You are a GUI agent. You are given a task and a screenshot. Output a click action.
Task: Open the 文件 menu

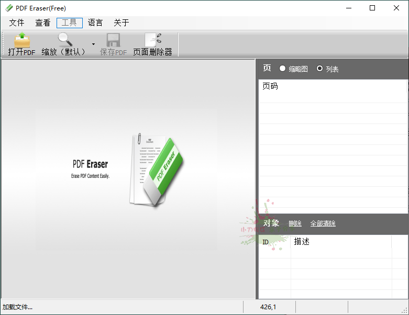17,23
